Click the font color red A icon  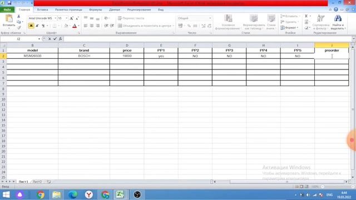[75, 26]
